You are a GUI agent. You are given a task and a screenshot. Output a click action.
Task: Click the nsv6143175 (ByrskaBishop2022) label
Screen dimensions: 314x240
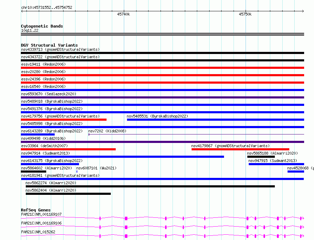point(52,161)
